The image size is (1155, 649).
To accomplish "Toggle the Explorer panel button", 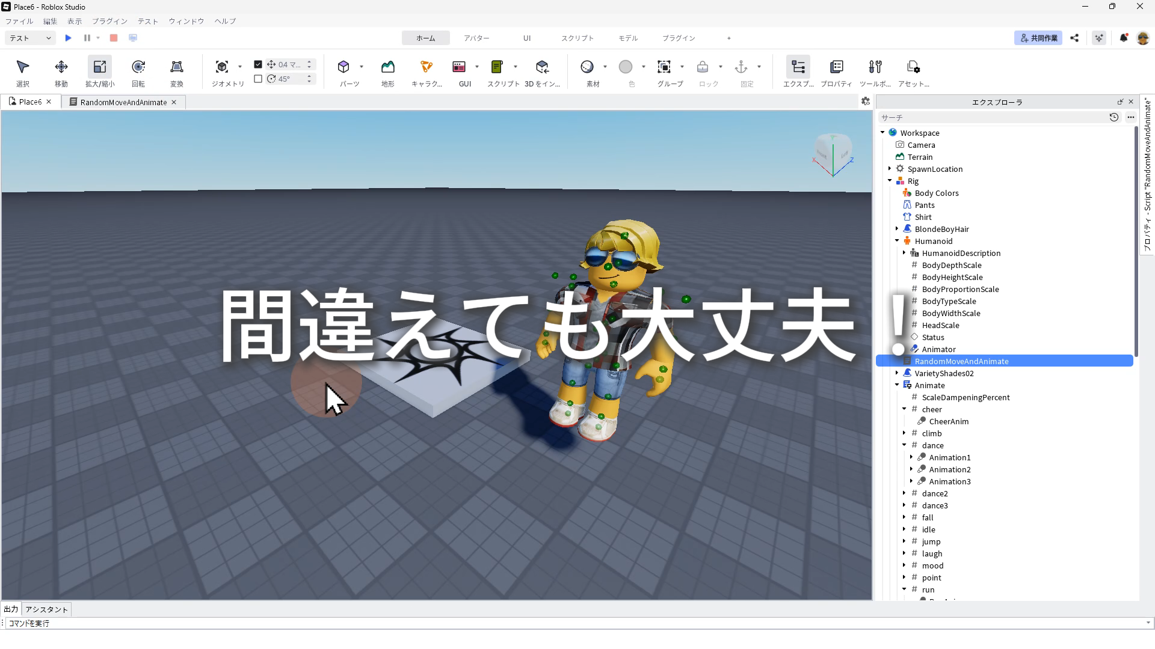I will pyautogui.click(x=798, y=67).
